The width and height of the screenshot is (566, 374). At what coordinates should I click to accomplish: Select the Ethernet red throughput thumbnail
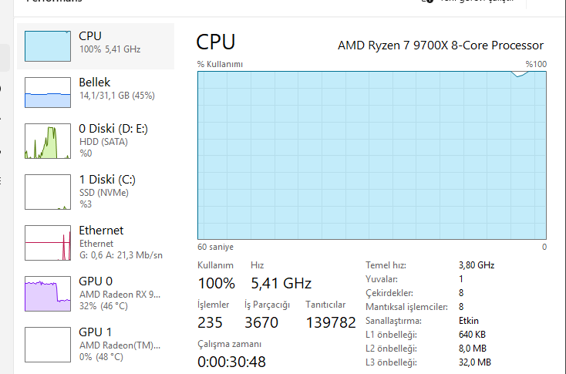(x=48, y=243)
